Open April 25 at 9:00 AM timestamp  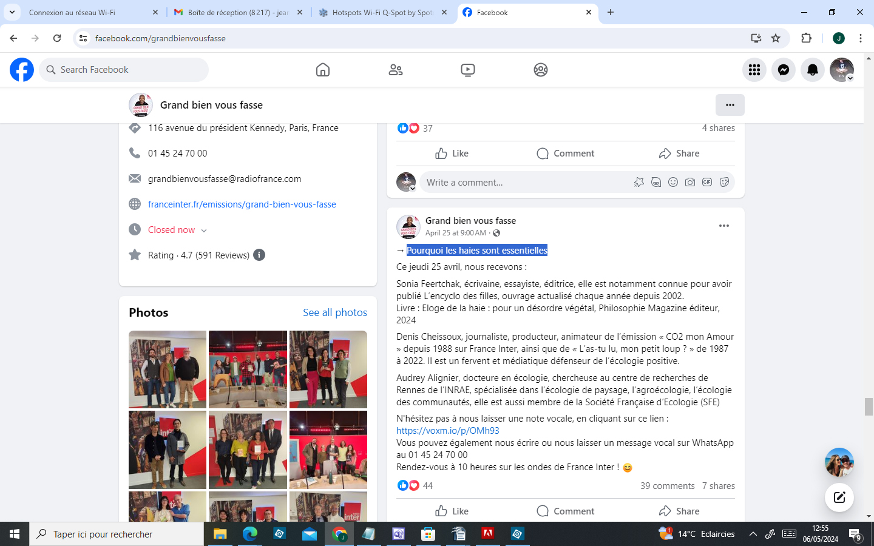(x=456, y=233)
